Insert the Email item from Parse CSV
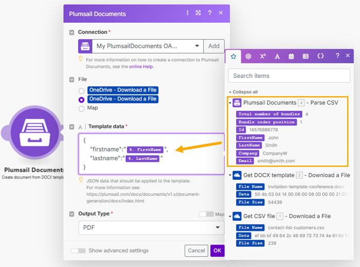 [x=245, y=161]
